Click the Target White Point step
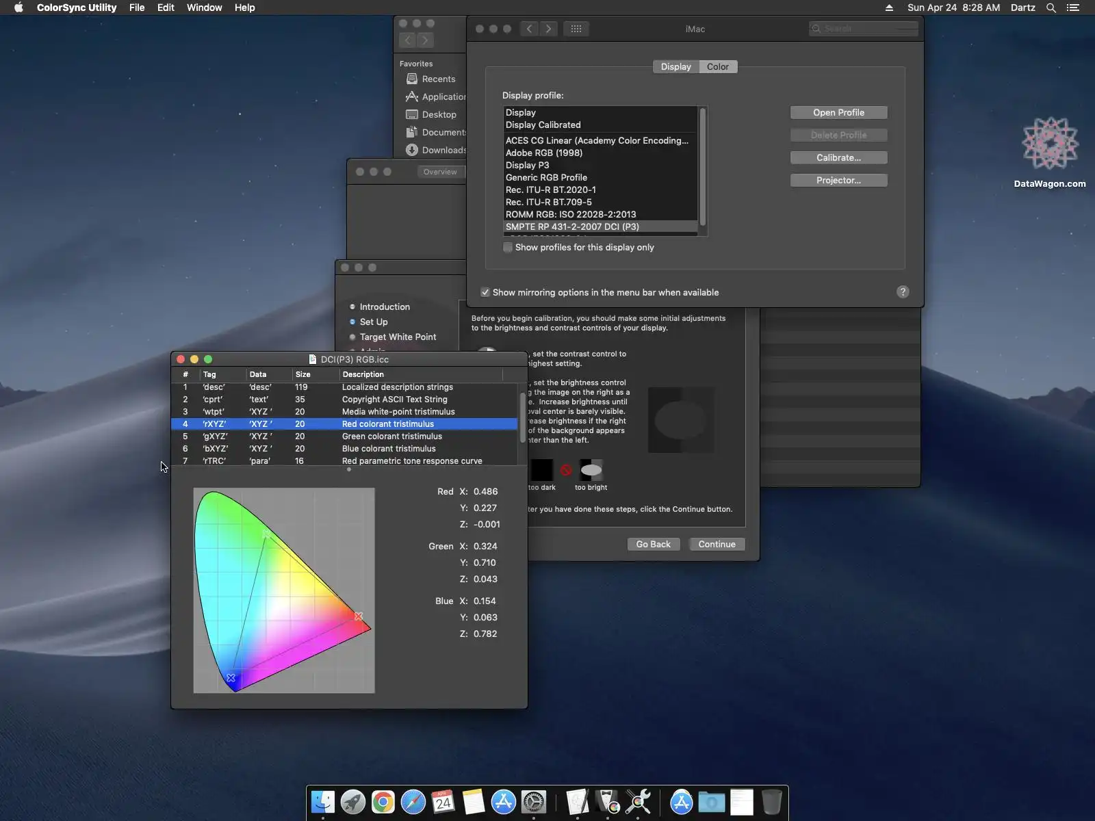This screenshot has width=1095, height=821. click(x=398, y=337)
